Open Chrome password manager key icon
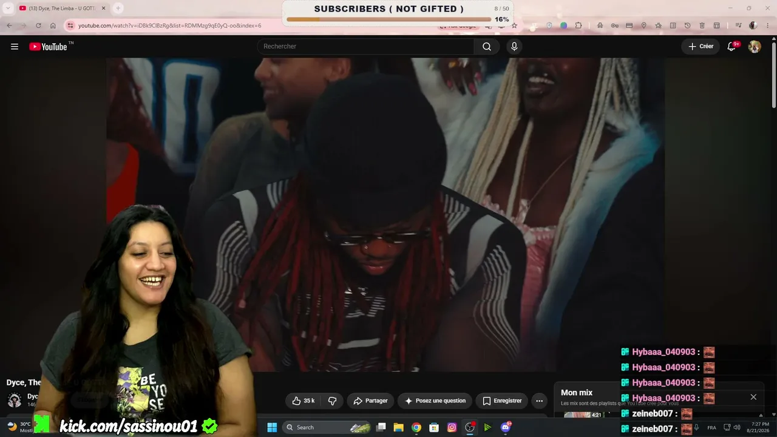This screenshot has width=777, height=437. tap(614, 25)
